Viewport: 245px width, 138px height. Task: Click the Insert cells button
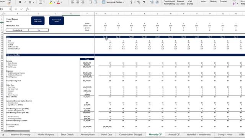203,2
